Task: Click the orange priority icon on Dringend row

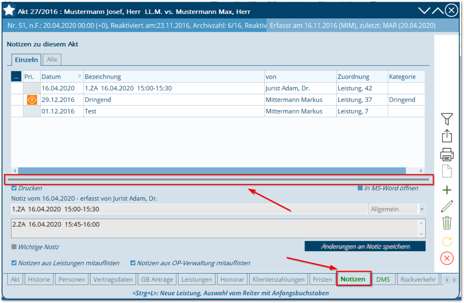Action: [x=32, y=100]
